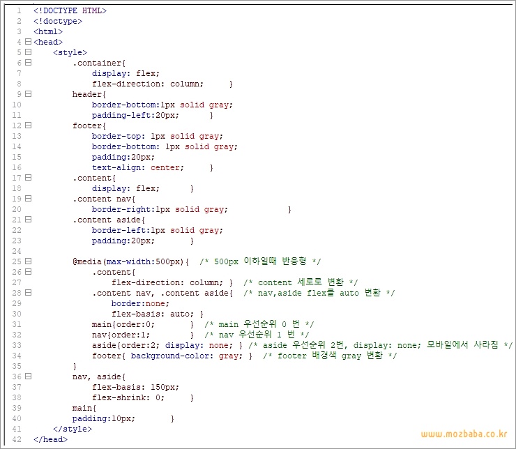Click the <!DOCTYPE HTML> text on line 1
Image resolution: width=516 pixels, height=449 pixels.
tap(70, 10)
